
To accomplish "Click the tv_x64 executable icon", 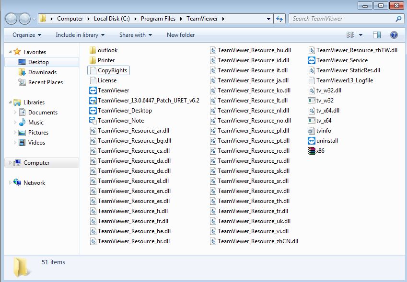I will pos(312,121).
